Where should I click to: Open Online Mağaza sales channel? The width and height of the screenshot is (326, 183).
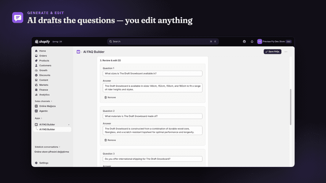coord(47,106)
